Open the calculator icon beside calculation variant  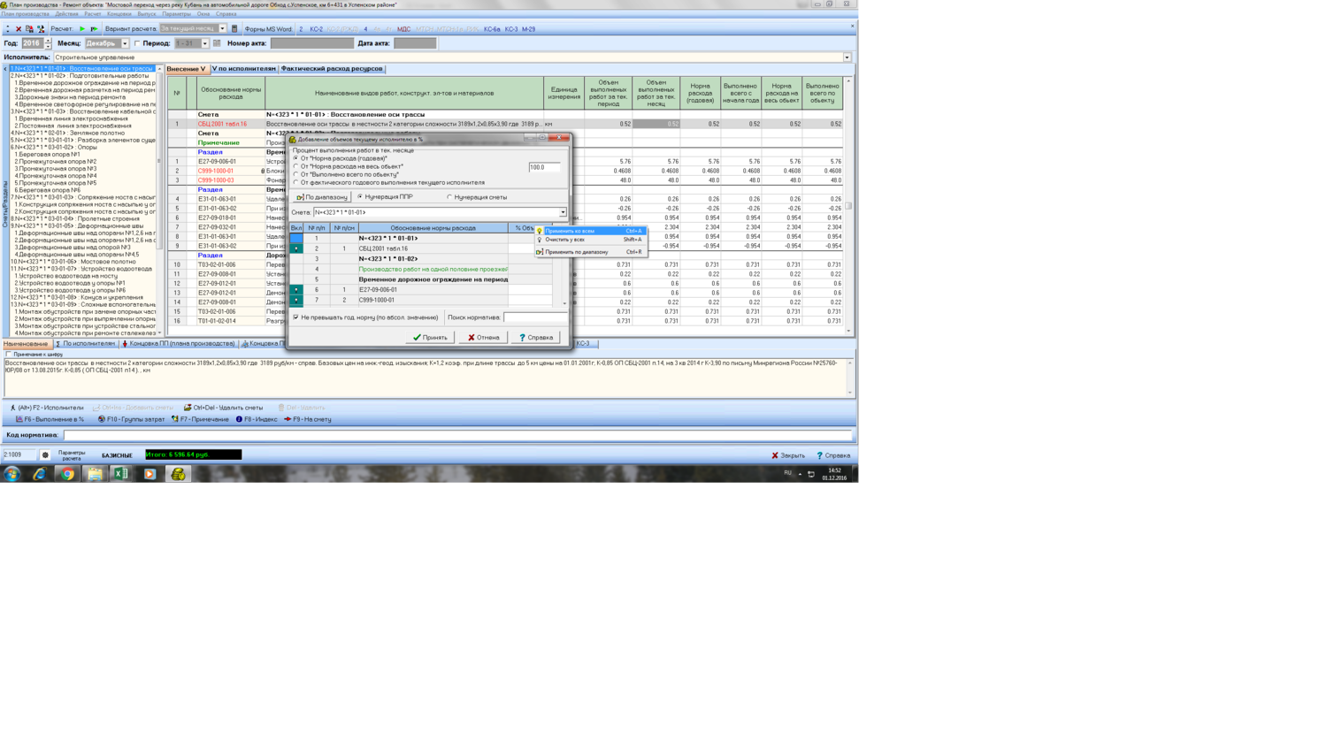(x=234, y=29)
